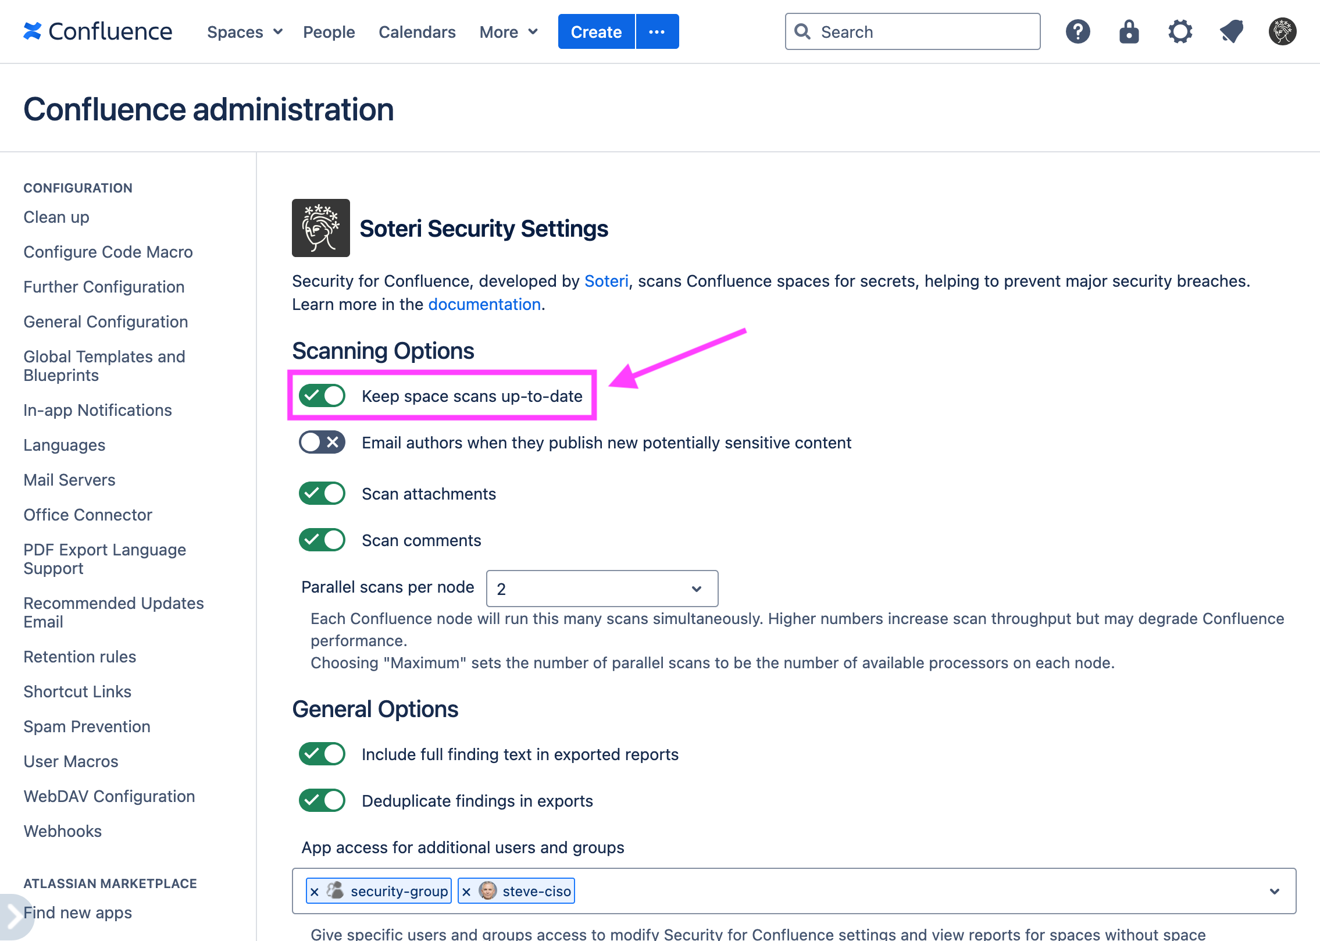Open notifications via the bell icon
The width and height of the screenshot is (1320, 941).
tap(1231, 31)
